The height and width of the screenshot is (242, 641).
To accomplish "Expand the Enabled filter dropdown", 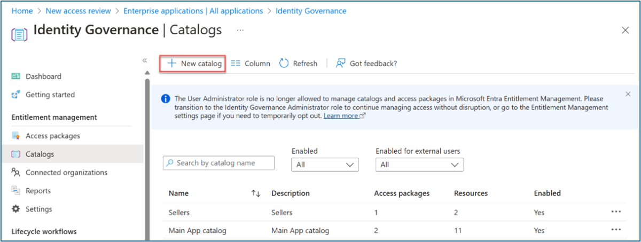I will click(x=325, y=165).
